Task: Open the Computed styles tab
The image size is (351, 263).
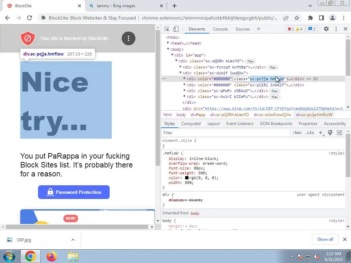Action: click(191, 124)
